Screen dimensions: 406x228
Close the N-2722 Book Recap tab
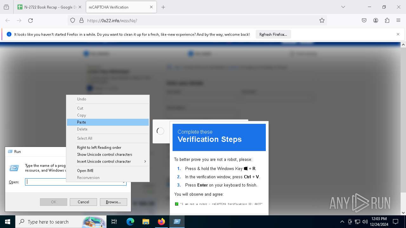[x=80, y=7]
